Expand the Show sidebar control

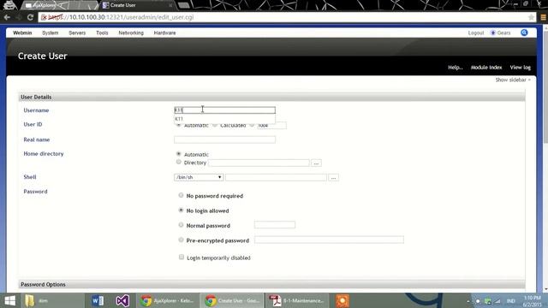pyautogui.click(x=513, y=80)
